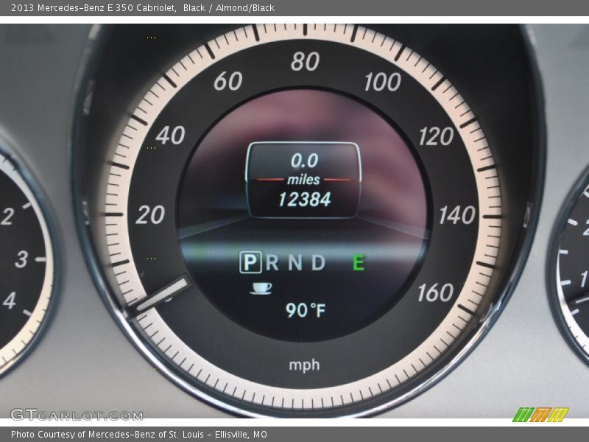Click the 120 mark on the speedometer
Screen dimensions: 589x442
[x=436, y=136]
